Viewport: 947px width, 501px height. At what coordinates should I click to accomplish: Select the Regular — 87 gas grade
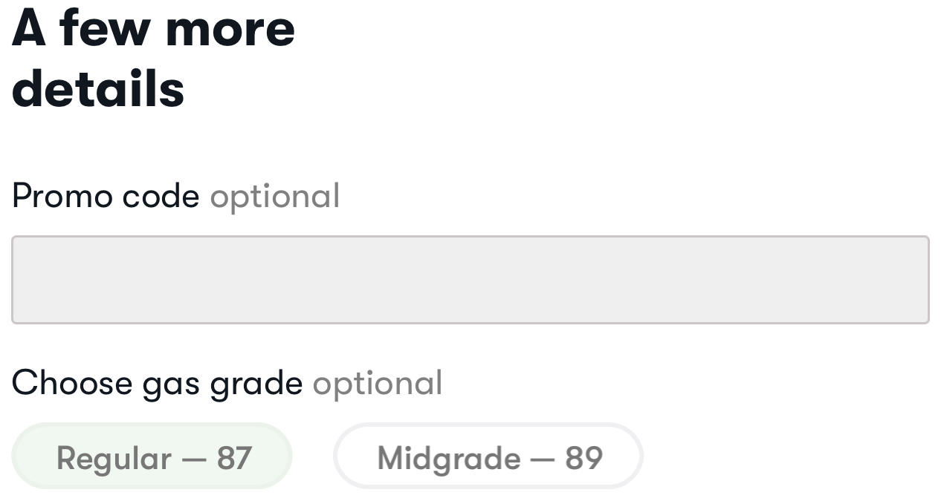[152, 456]
